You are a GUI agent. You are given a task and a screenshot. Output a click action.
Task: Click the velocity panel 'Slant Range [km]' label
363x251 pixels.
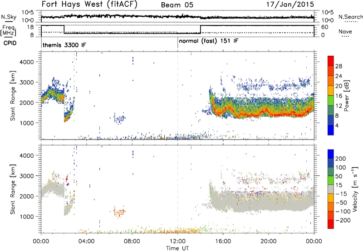[13, 189]
